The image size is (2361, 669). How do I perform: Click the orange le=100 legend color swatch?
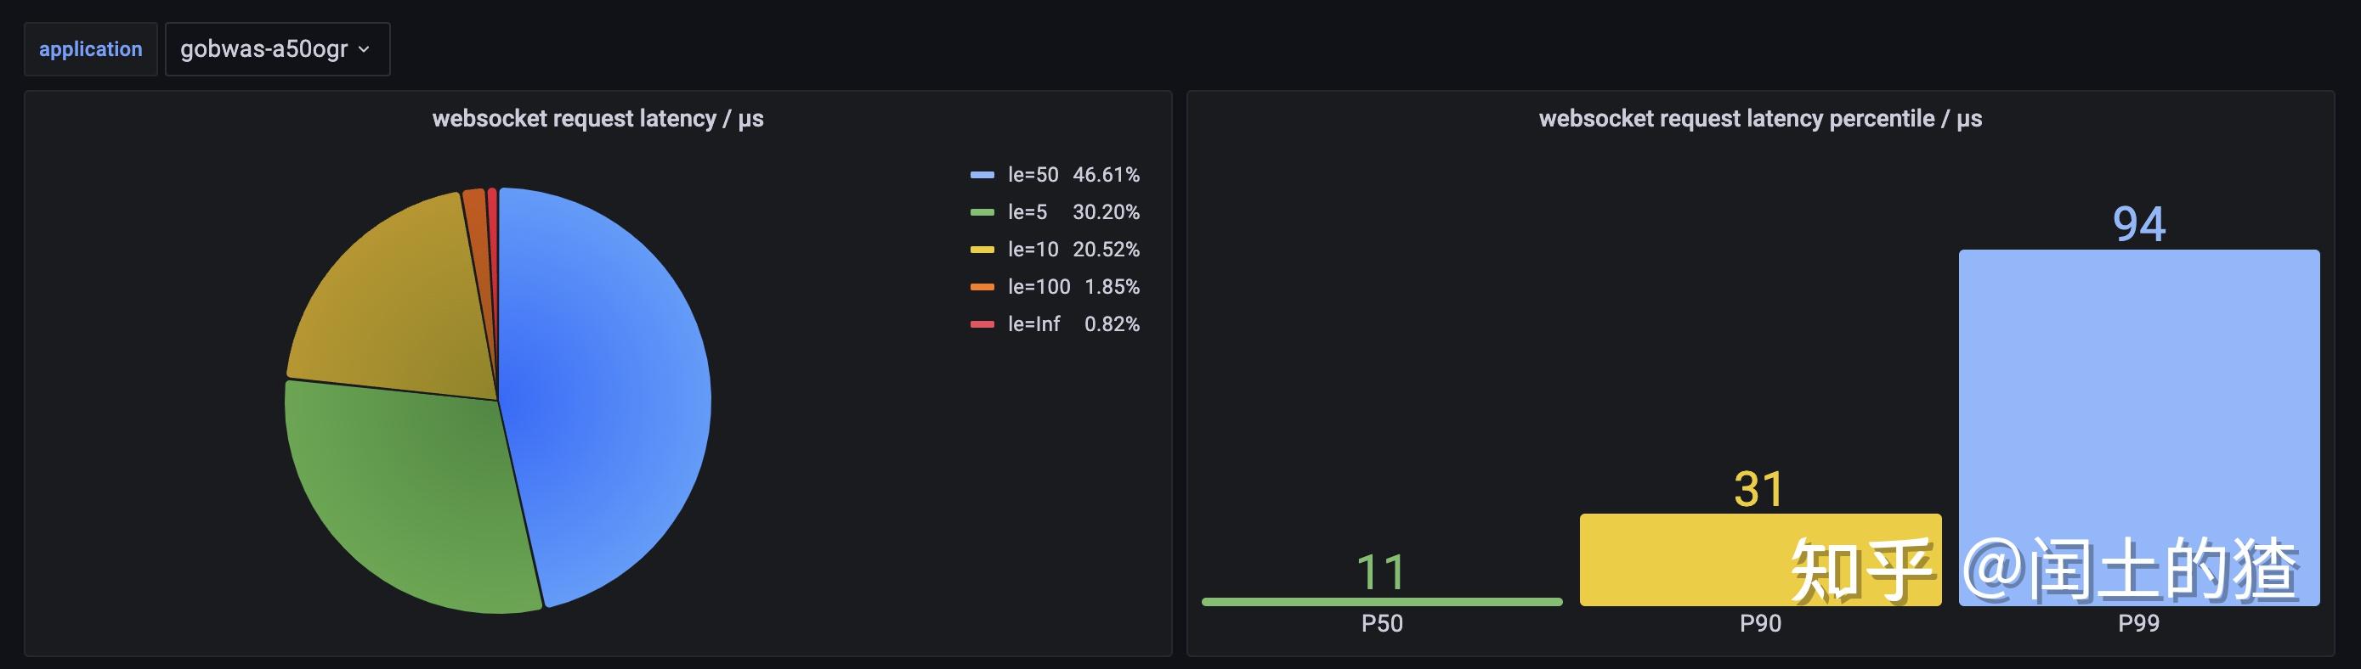(x=982, y=287)
